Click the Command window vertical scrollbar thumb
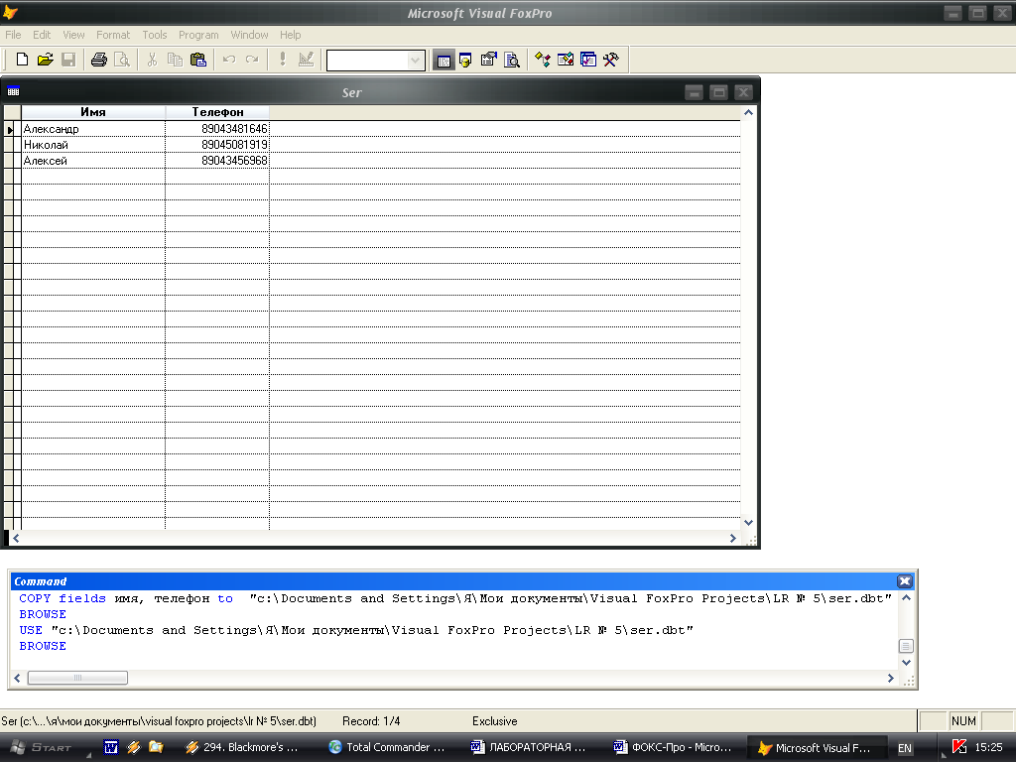Viewport: 1016px width, 762px height. tap(906, 646)
